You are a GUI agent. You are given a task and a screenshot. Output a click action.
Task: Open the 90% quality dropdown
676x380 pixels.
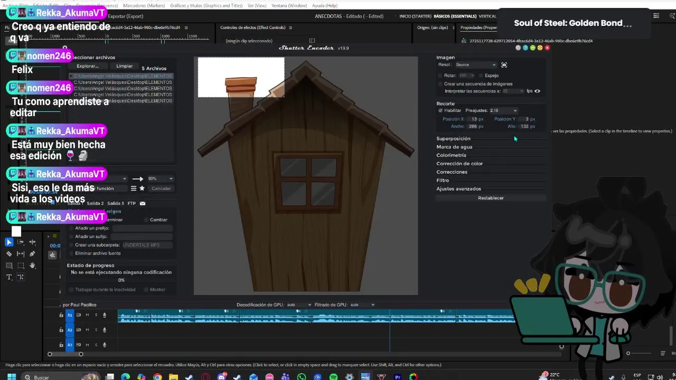click(161, 178)
